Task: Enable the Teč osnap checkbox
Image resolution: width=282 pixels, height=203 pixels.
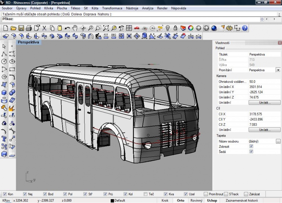Action: (146, 194)
